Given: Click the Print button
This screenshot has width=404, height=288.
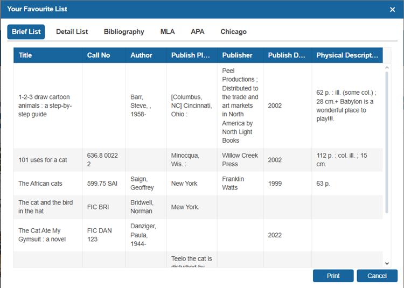Looking at the screenshot, I should 333,276.
